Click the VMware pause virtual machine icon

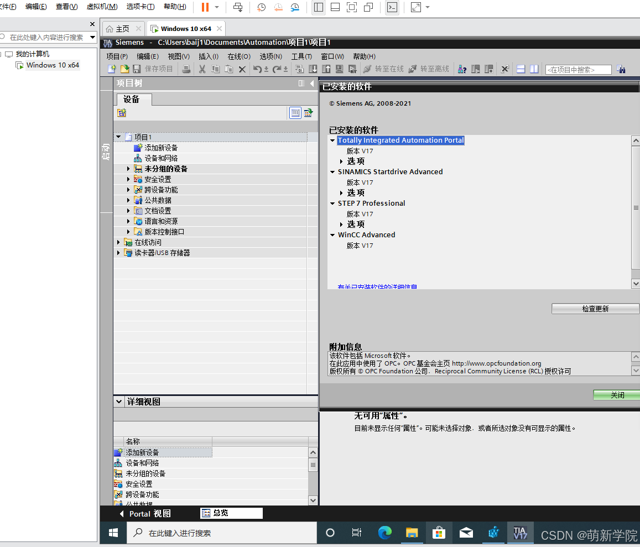pos(205,7)
